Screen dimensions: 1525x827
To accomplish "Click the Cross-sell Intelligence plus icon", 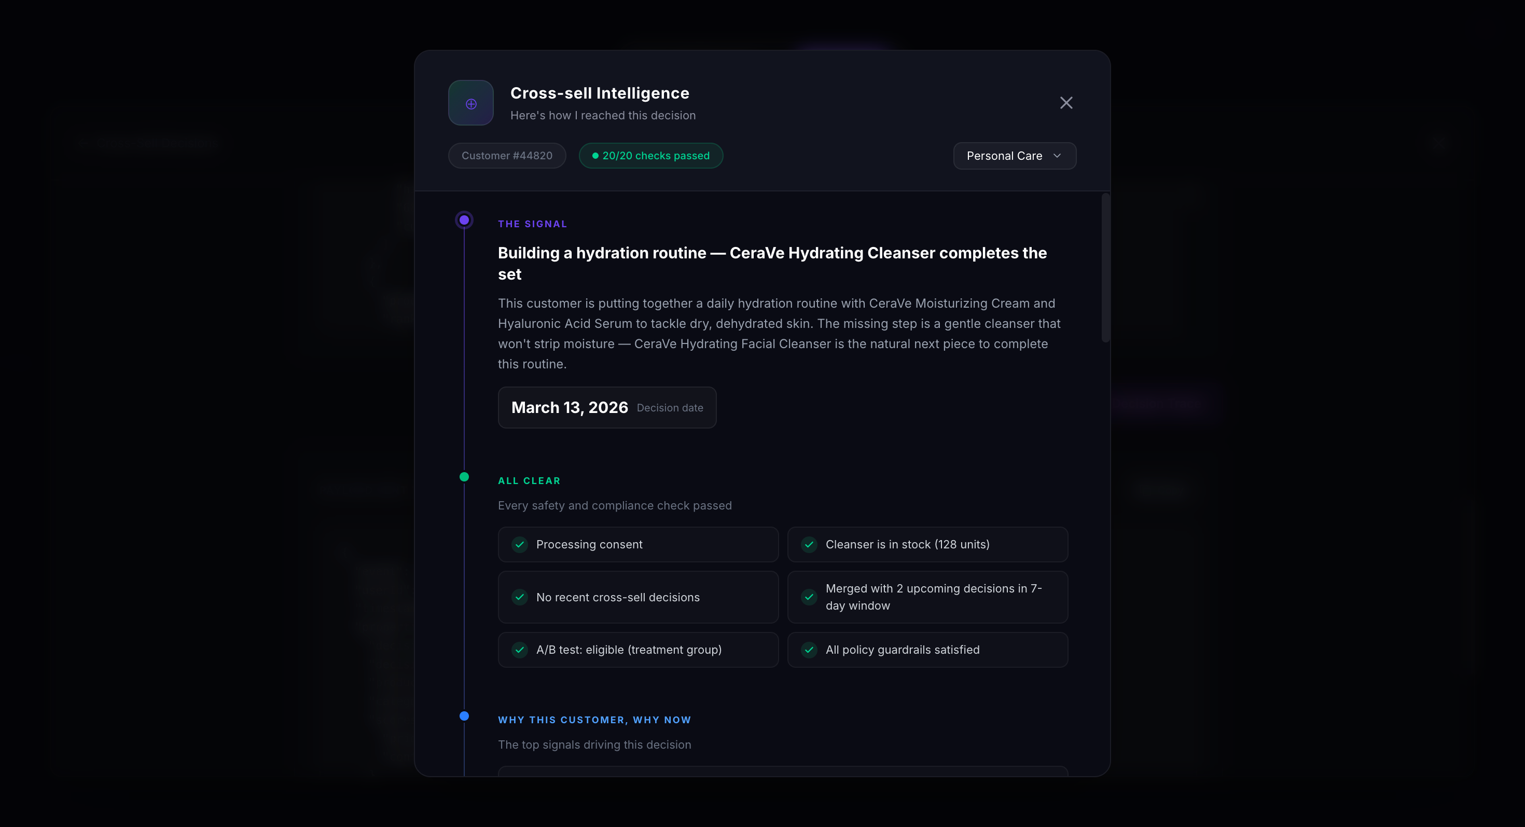I will point(470,104).
